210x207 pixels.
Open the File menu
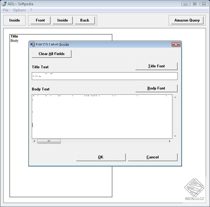point(6,10)
